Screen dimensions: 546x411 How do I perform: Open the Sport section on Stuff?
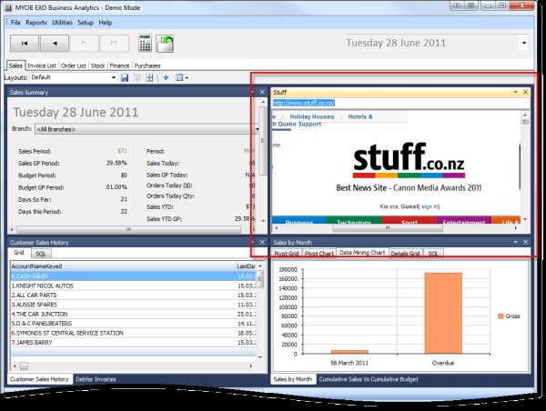coord(409,220)
